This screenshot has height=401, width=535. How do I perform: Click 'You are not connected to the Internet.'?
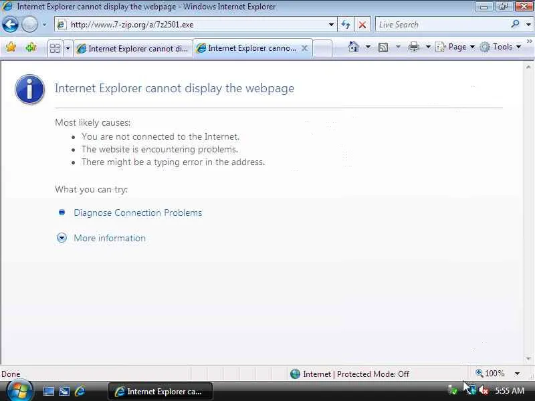click(x=160, y=136)
